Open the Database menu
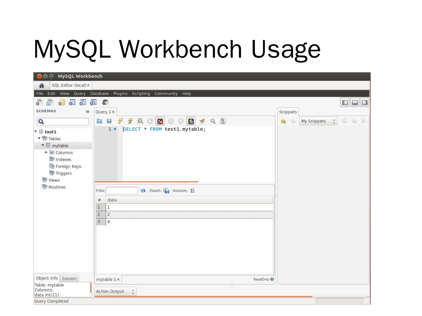 (99, 94)
